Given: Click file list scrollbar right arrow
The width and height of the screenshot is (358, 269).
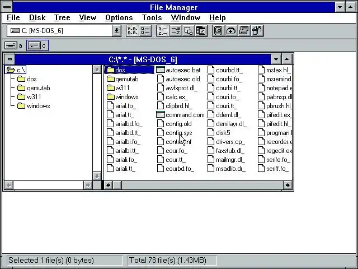Looking at the screenshot, I should [288, 185].
